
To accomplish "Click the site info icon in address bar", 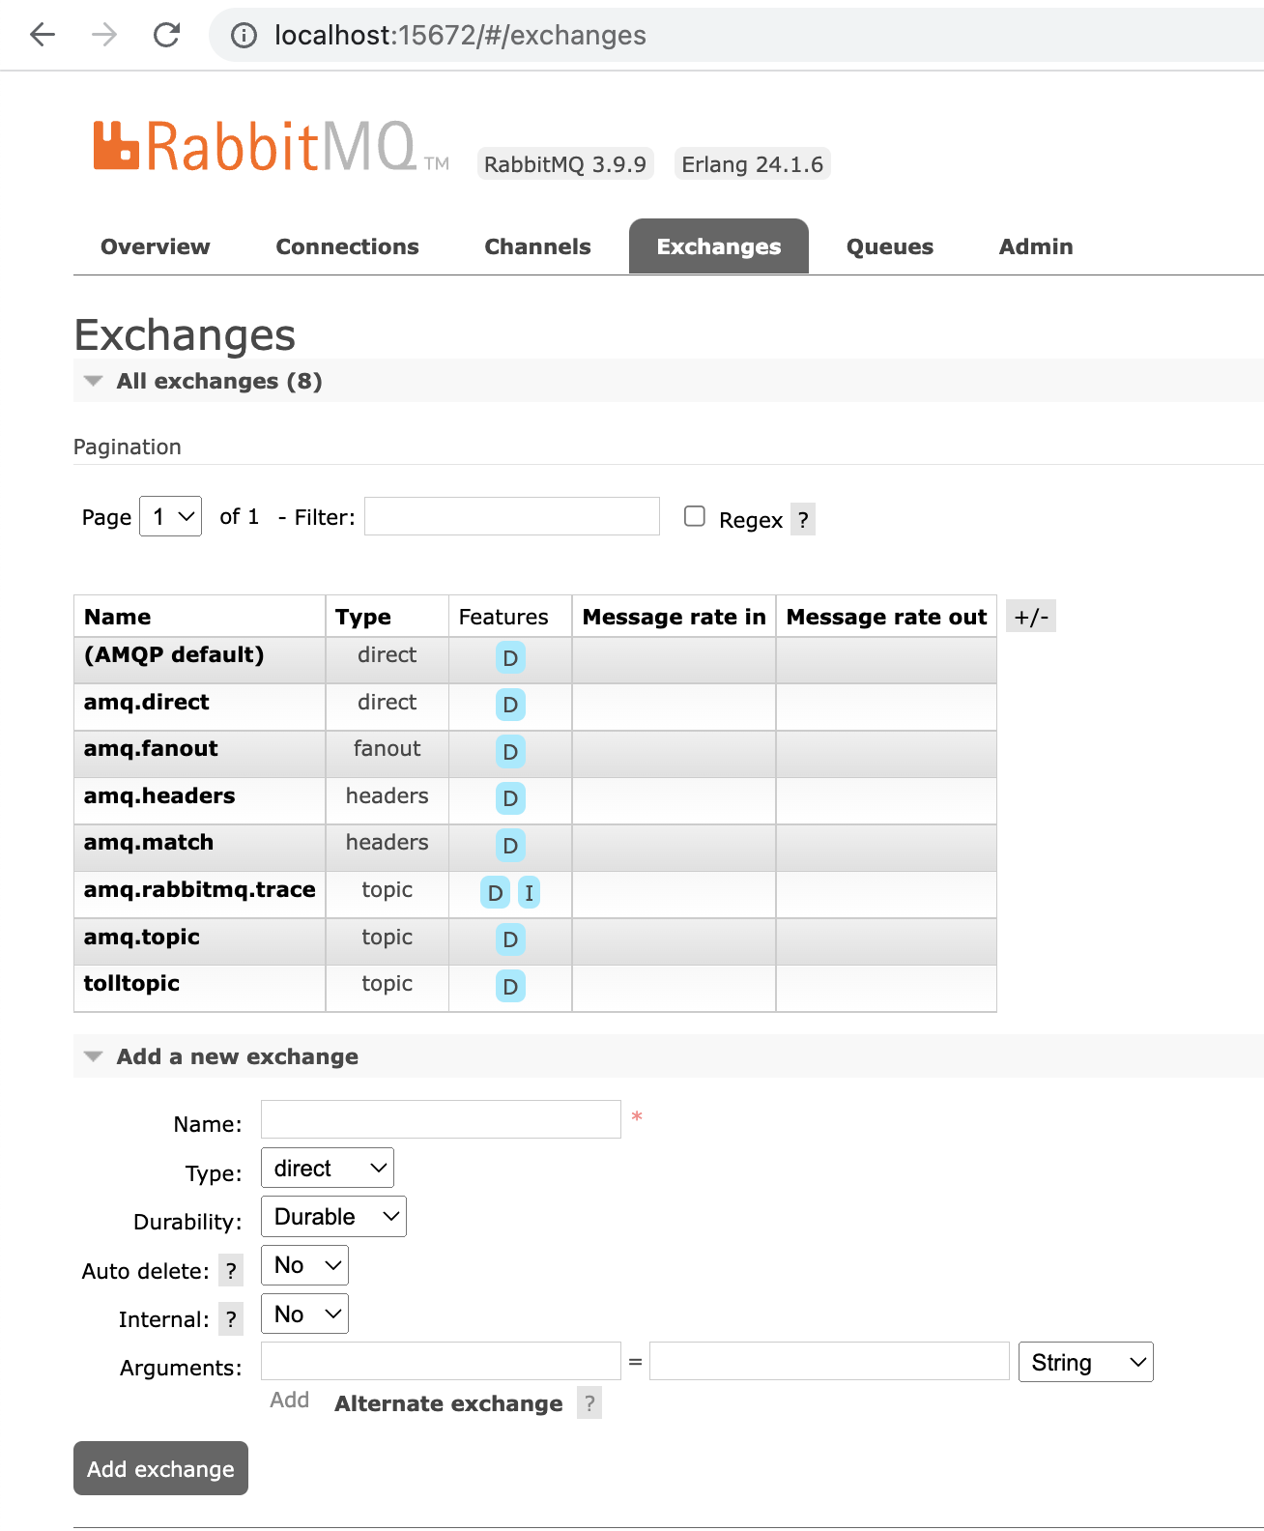I will click(x=244, y=36).
